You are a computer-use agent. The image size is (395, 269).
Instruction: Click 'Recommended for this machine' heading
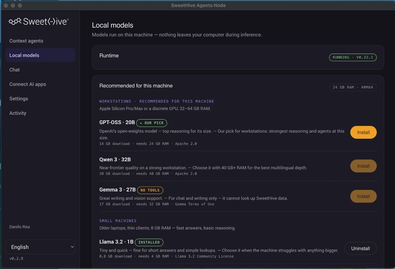point(136,86)
